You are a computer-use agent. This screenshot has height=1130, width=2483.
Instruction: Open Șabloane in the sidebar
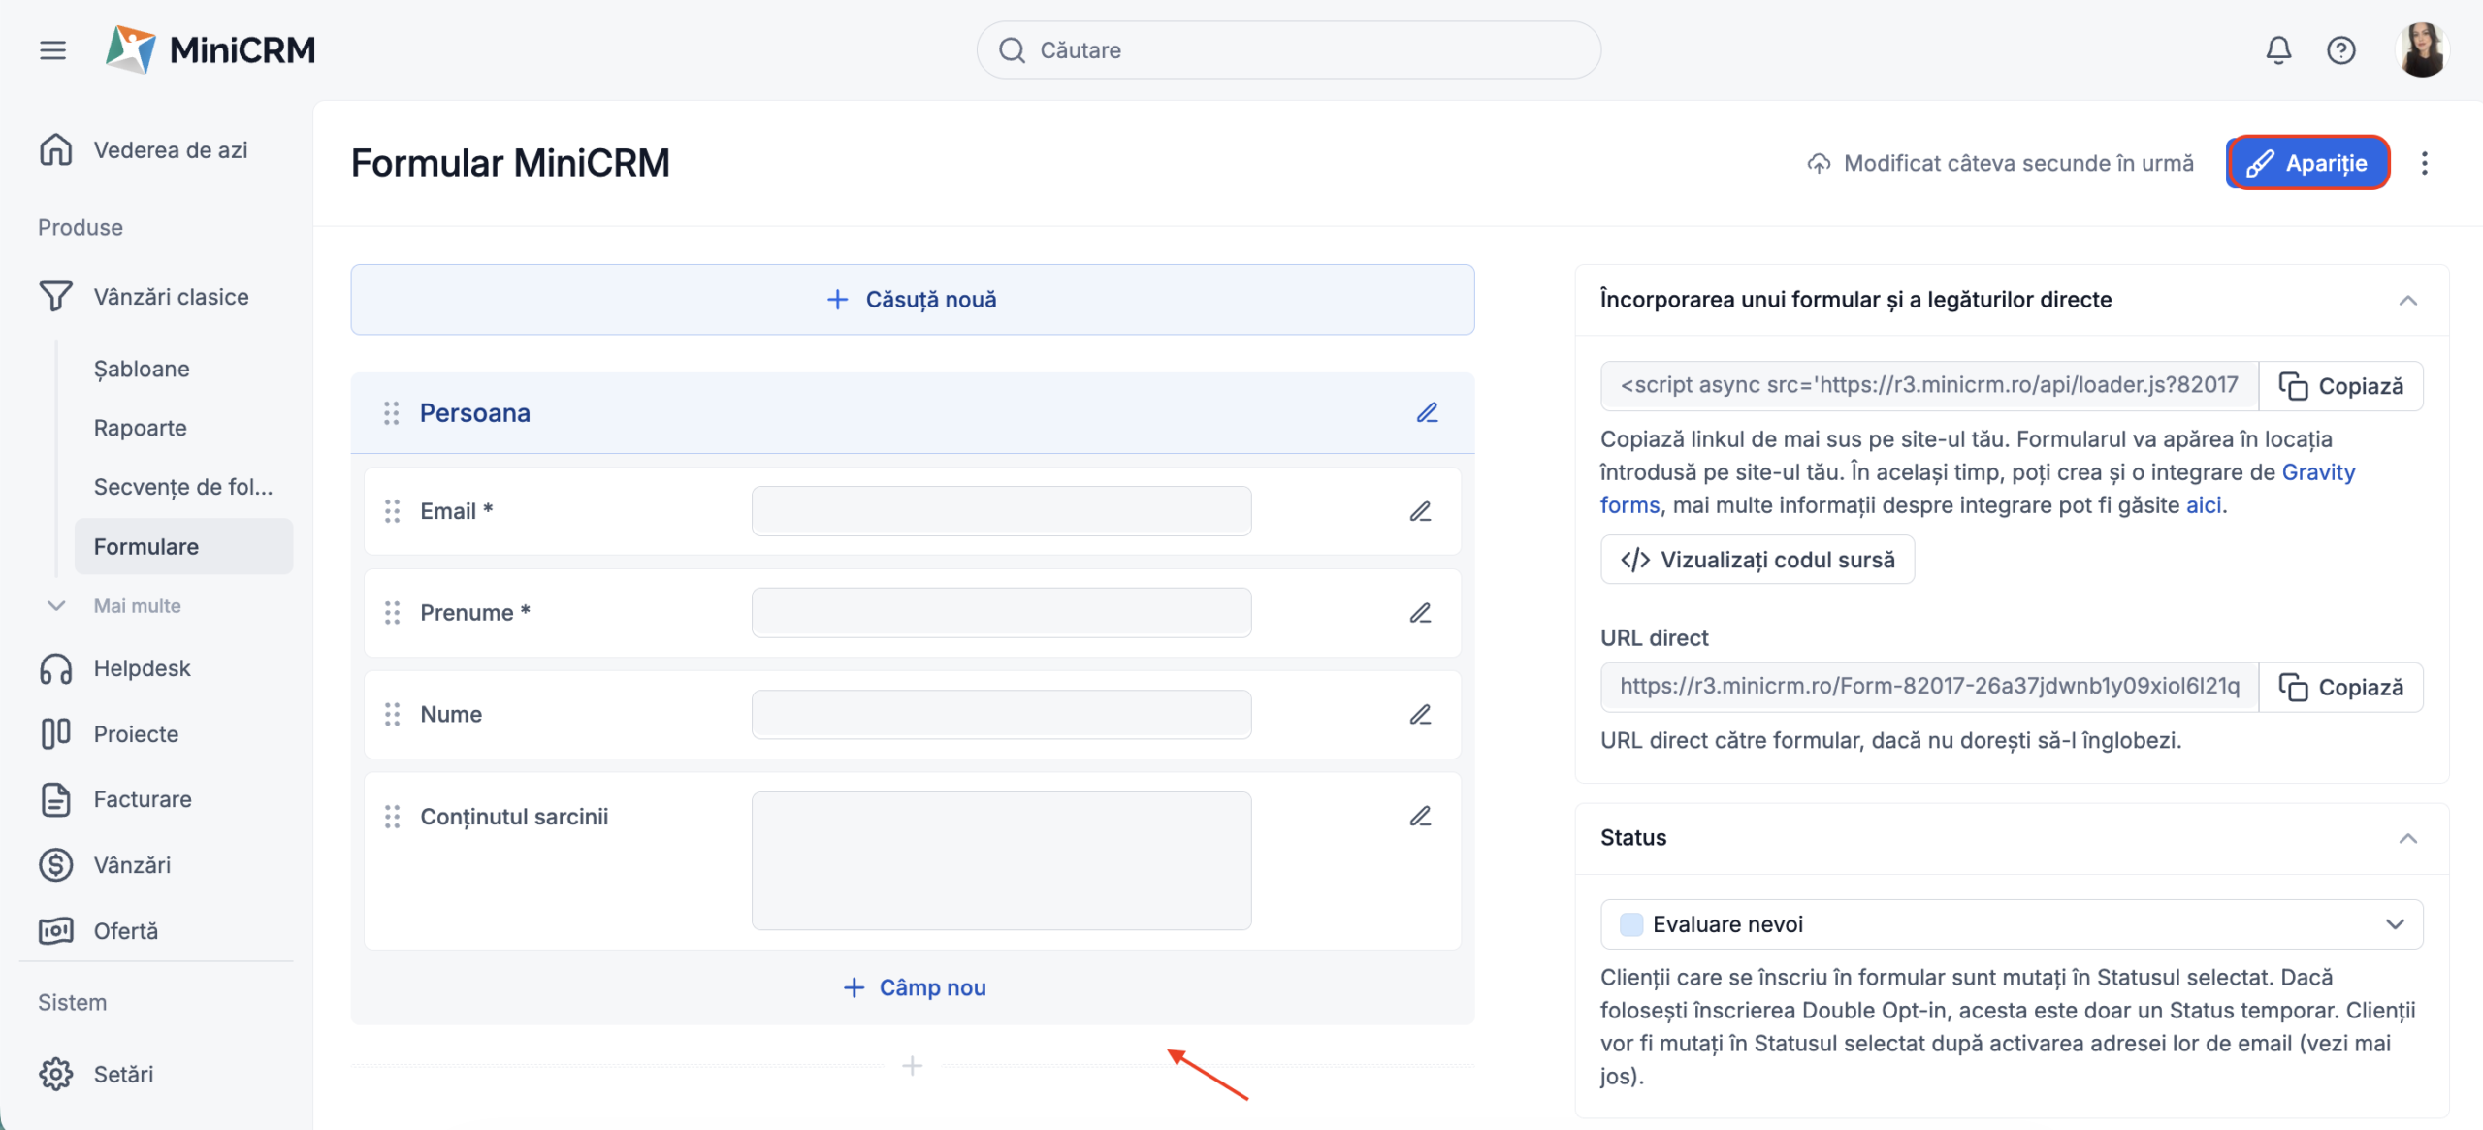click(x=142, y=369)
